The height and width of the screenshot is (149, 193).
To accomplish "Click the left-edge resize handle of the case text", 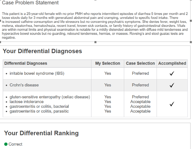I will (1, 21).
